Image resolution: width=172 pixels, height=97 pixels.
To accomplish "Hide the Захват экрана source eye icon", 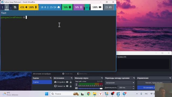I will [67, 86].
